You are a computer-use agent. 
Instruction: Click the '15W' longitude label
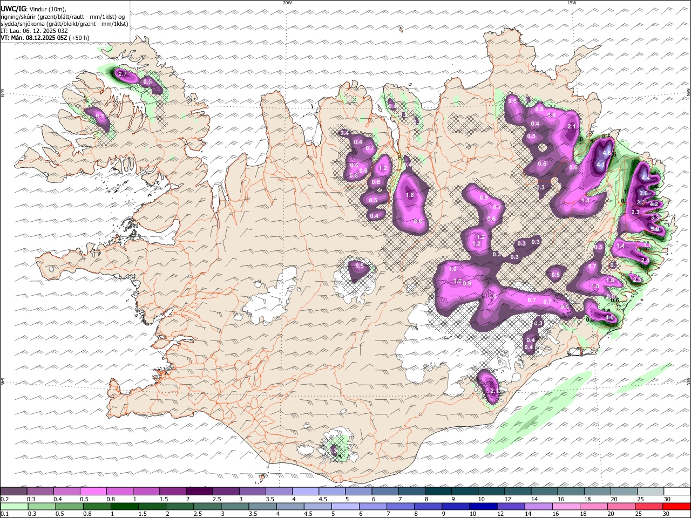click(x=571, y=3)
